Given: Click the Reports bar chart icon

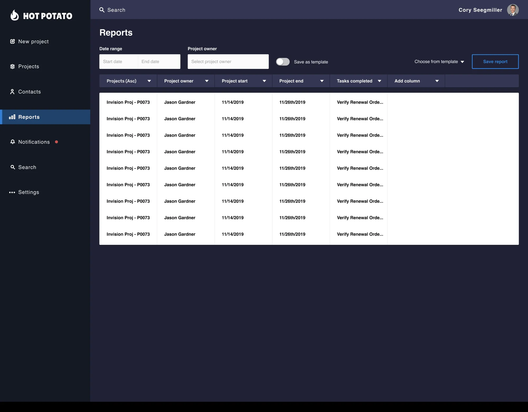Looking at the screenshot, I should [12, 117].
